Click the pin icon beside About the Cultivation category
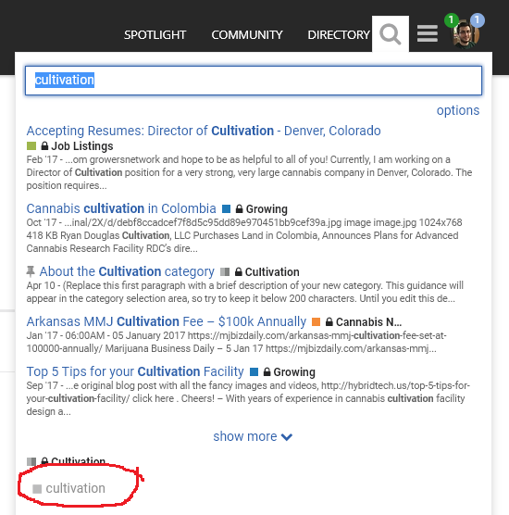This screenshot has width=509, height=515. click(x=31, y=271)
